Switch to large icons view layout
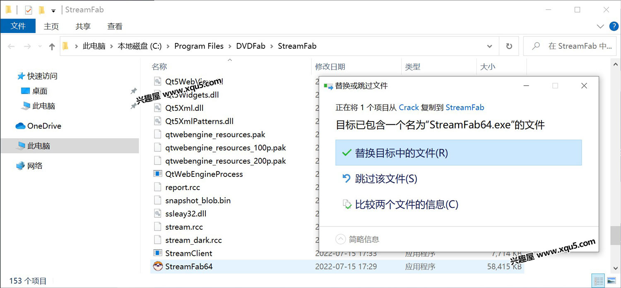The image size is (621, 288). click(611, 281)
